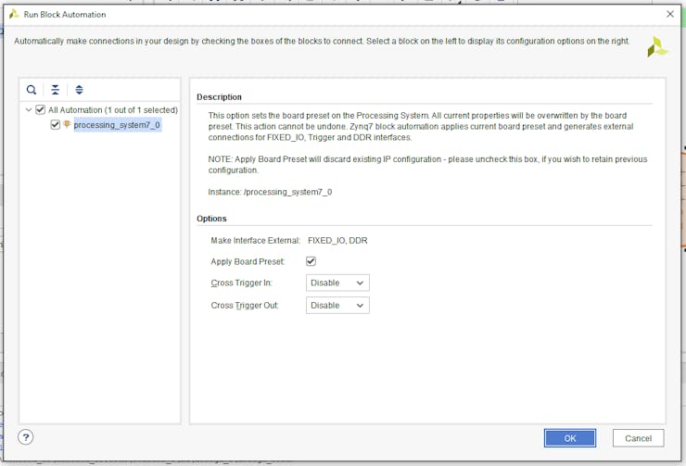Image resolution: width=686 pixels, height=466 pixels.
Task: Open the Cross Trigger Out dropdown
Action: (x=337, y=305)
